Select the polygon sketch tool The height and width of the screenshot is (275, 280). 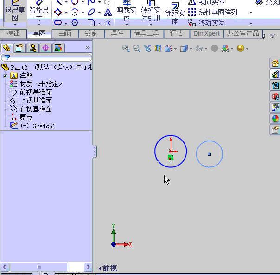(75, 23)
